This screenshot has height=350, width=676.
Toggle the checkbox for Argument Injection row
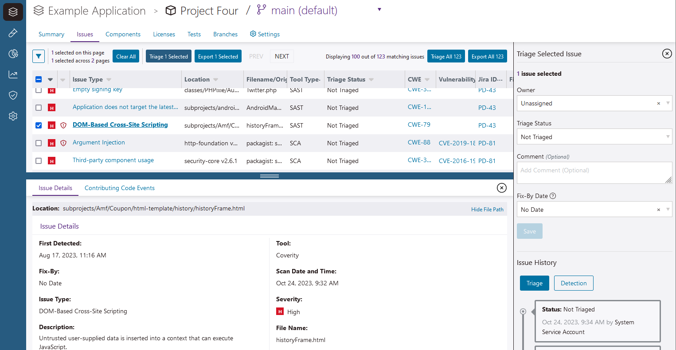pyautogui.click(x=39, y=143)
